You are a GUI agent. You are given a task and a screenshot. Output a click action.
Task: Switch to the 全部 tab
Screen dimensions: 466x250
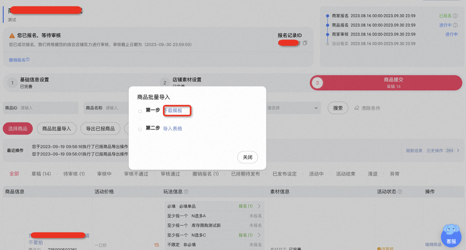coord(14,174)
